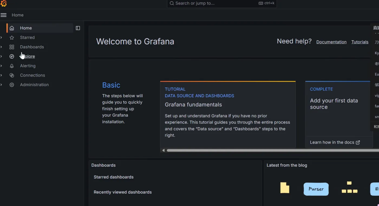Screen dimensions: 379x206
Task: Open the Tutorials link
Action: click(360, 42)
